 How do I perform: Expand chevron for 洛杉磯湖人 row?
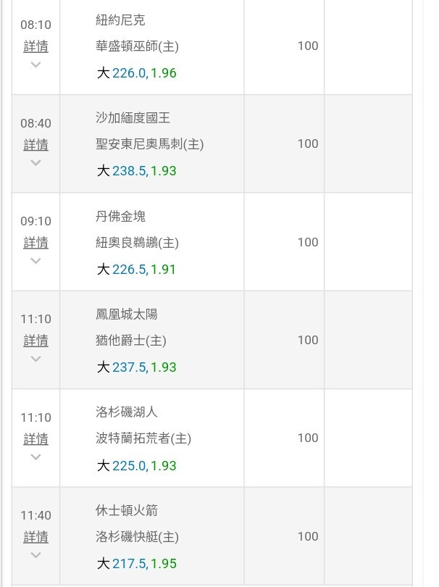pos(36,457)
